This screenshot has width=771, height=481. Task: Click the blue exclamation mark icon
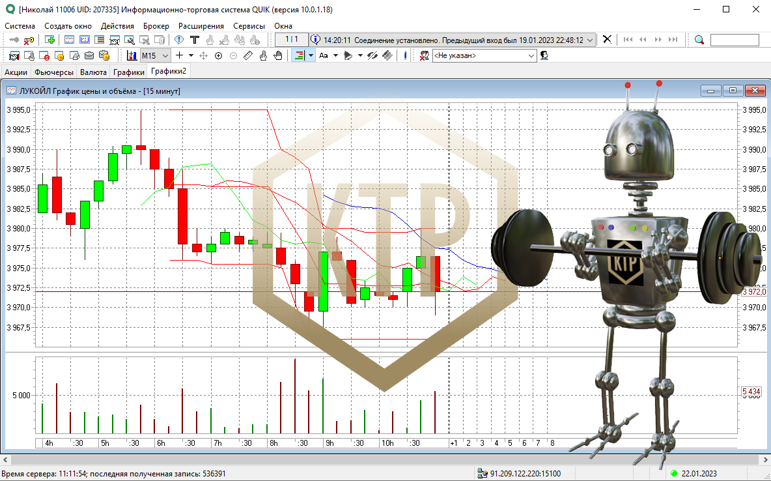pos(404,55)
